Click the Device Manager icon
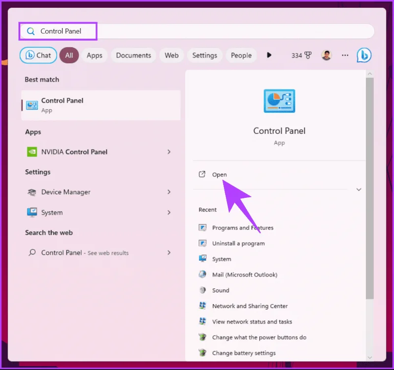This screenshot has height=370, width=394. pyautogui.click(x=32, y=192)
